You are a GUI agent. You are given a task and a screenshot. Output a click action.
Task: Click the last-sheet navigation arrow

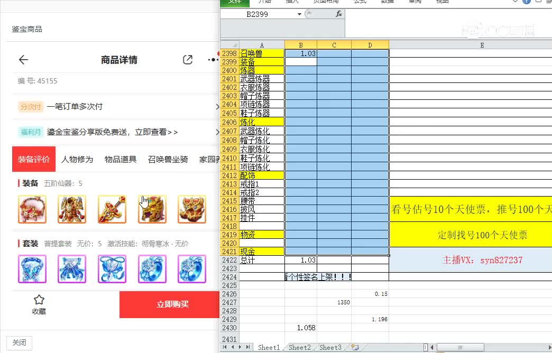[x=247, y=347]
